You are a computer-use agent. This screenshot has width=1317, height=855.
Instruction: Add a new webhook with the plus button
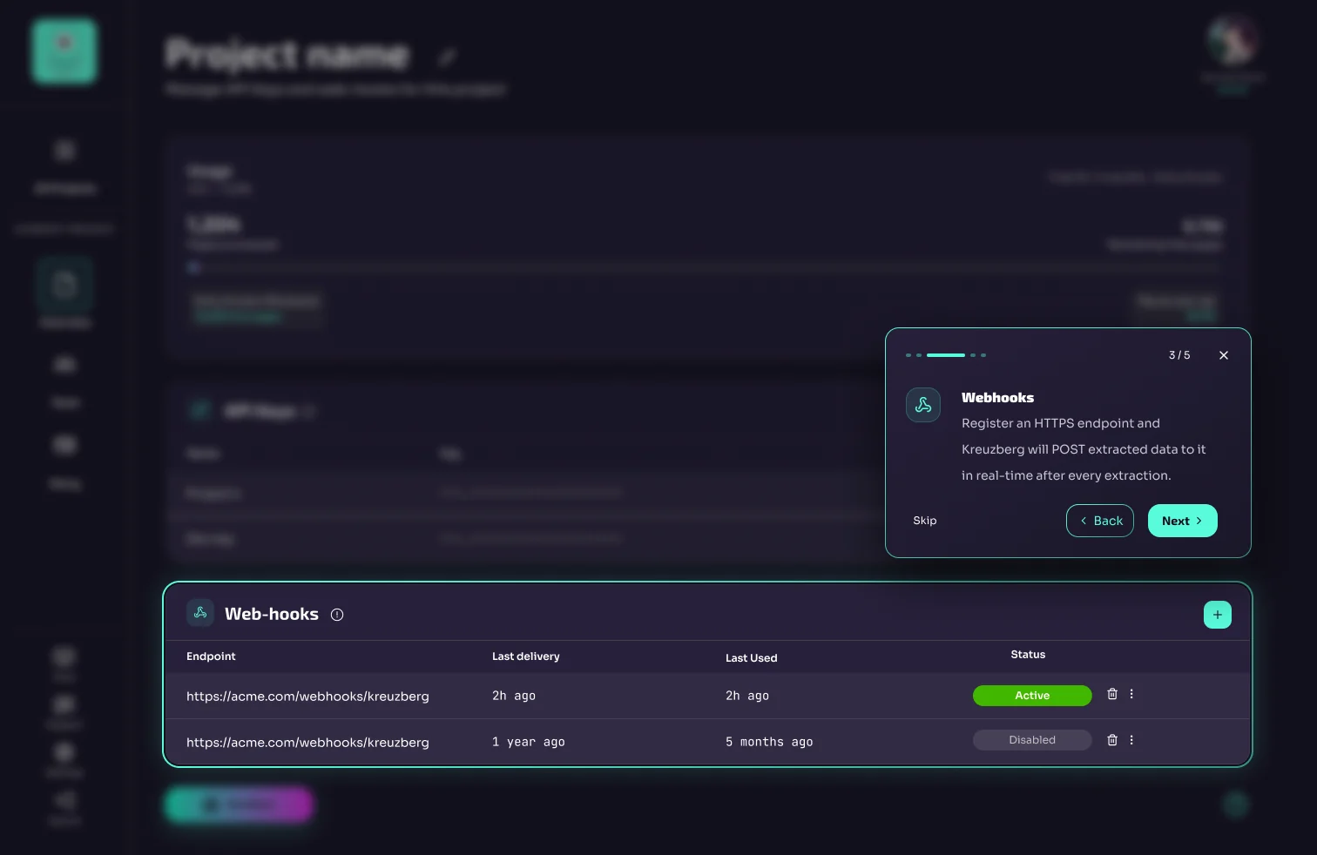coord(1218,615)
